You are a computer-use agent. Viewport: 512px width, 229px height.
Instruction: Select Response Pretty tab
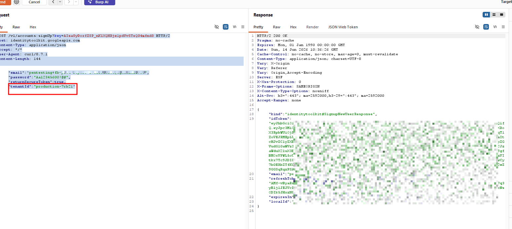click(258, 27)
